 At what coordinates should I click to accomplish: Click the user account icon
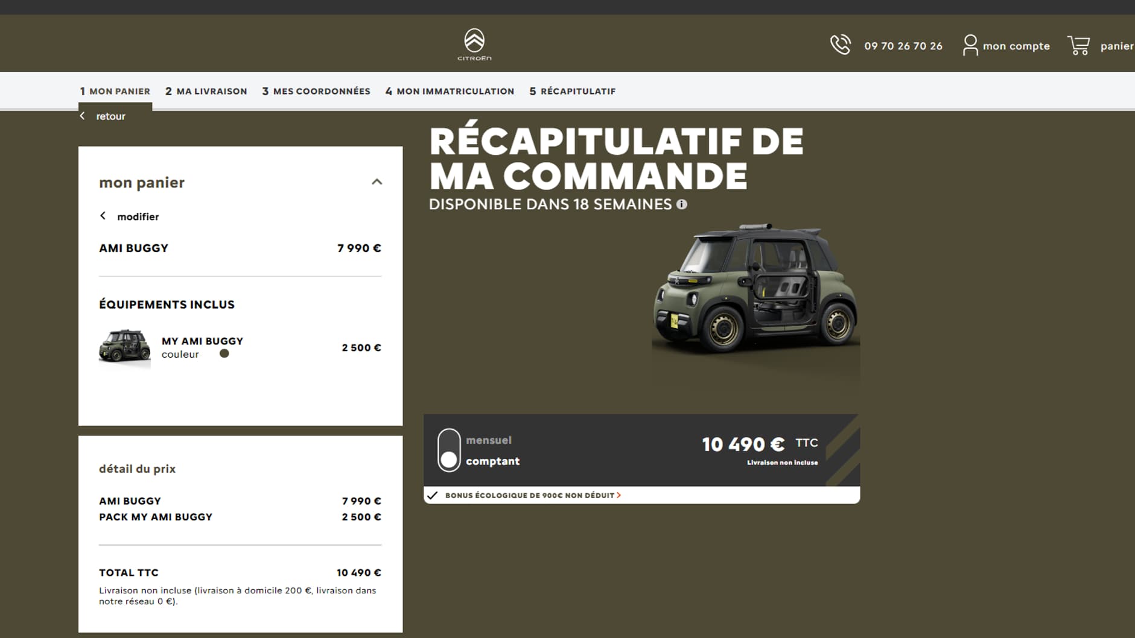point(970,45)
